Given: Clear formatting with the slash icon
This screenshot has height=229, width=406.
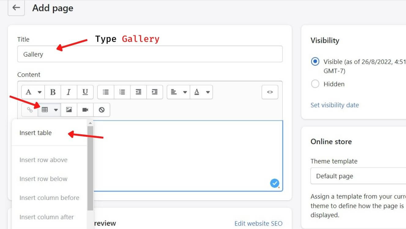Looking at the screenshot, I should pos(102,110).
